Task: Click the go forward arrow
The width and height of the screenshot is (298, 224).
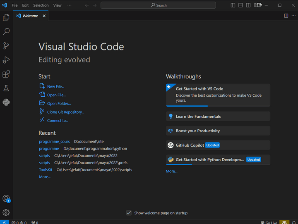Action: [x=95, y=5]
